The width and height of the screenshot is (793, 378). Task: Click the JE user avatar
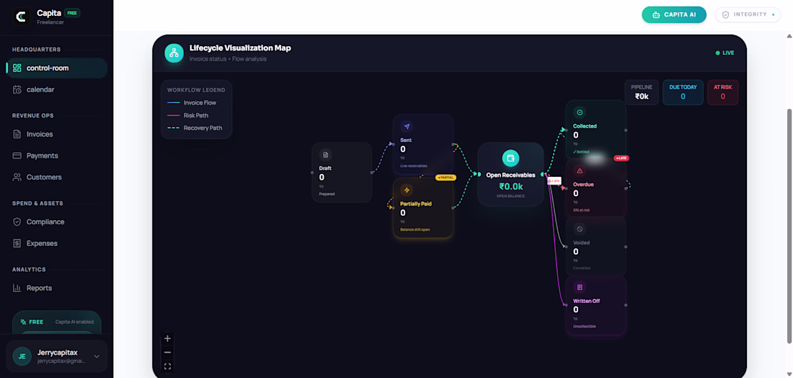(x=22, y=356)
